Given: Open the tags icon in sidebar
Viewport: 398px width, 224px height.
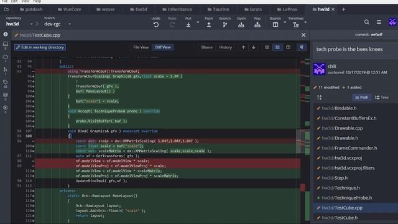Looking at the screenshot, I should (6, 82).
